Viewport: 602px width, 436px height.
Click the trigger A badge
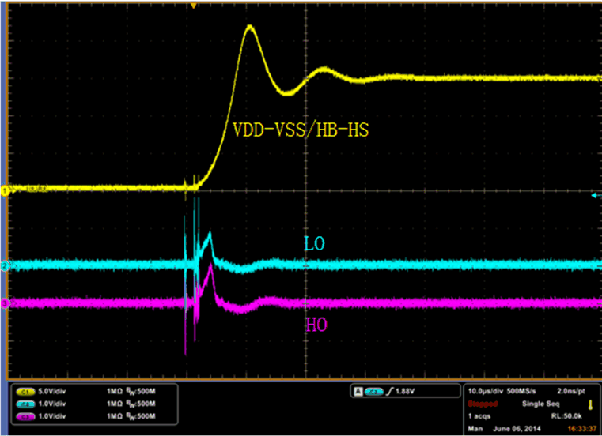[358, 392]
